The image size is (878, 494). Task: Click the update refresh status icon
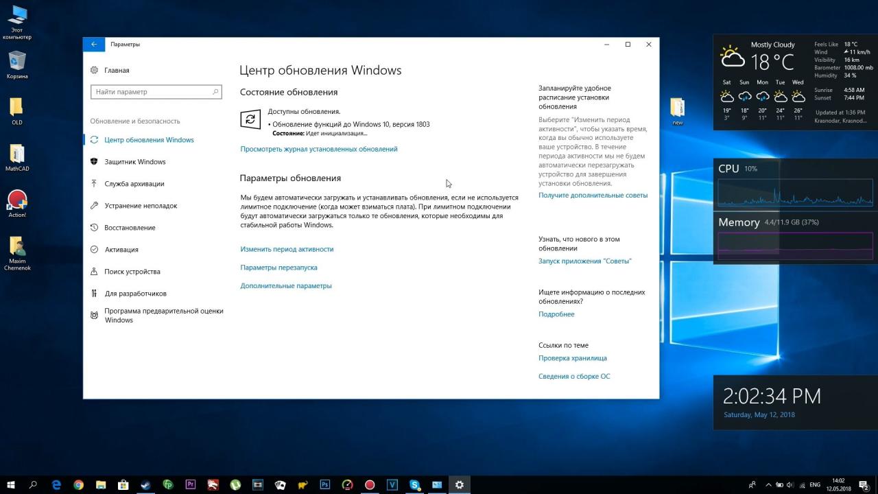click(250, 119)
